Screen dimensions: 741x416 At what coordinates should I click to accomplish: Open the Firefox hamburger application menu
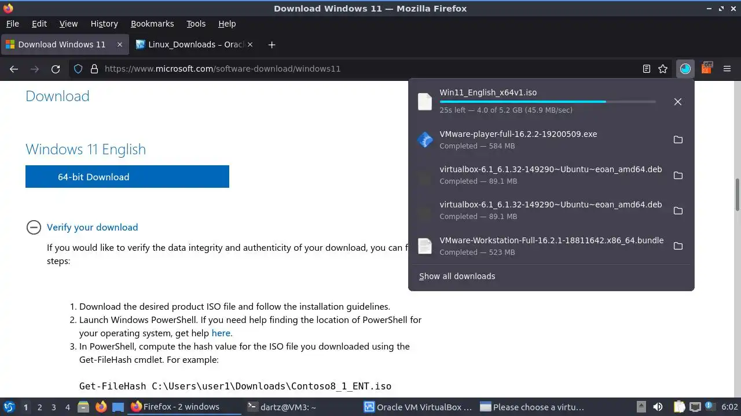727,69
